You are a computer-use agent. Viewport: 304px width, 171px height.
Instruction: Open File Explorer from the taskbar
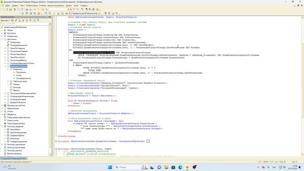[x=166, y=167]
